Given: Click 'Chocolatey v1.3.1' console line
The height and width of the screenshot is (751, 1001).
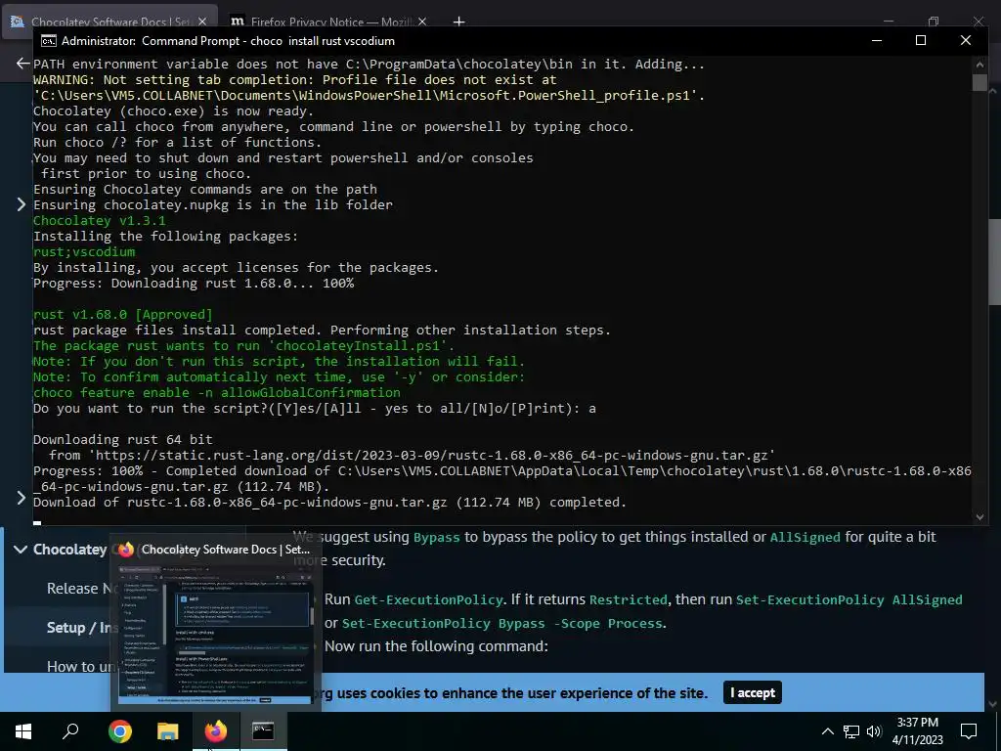Looking at the screenshot, I should click(99, 220).
